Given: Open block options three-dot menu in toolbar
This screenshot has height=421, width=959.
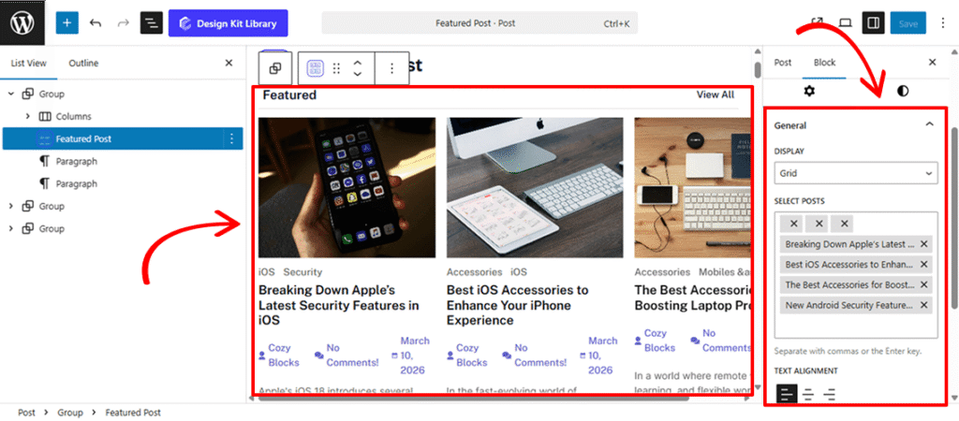Looking at the screenshot, I should pyautogui.click(x=392, y=68).
